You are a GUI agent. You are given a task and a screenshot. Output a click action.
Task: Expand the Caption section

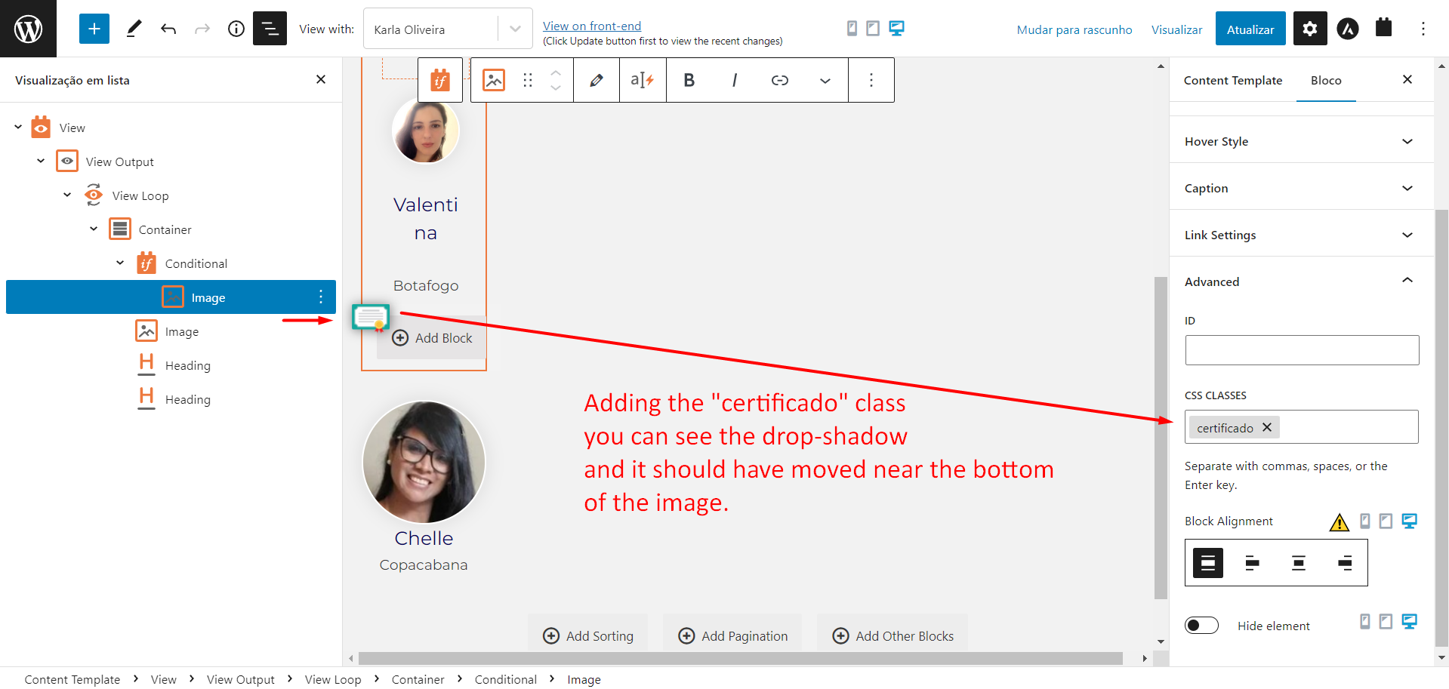tap(1301, 188)
